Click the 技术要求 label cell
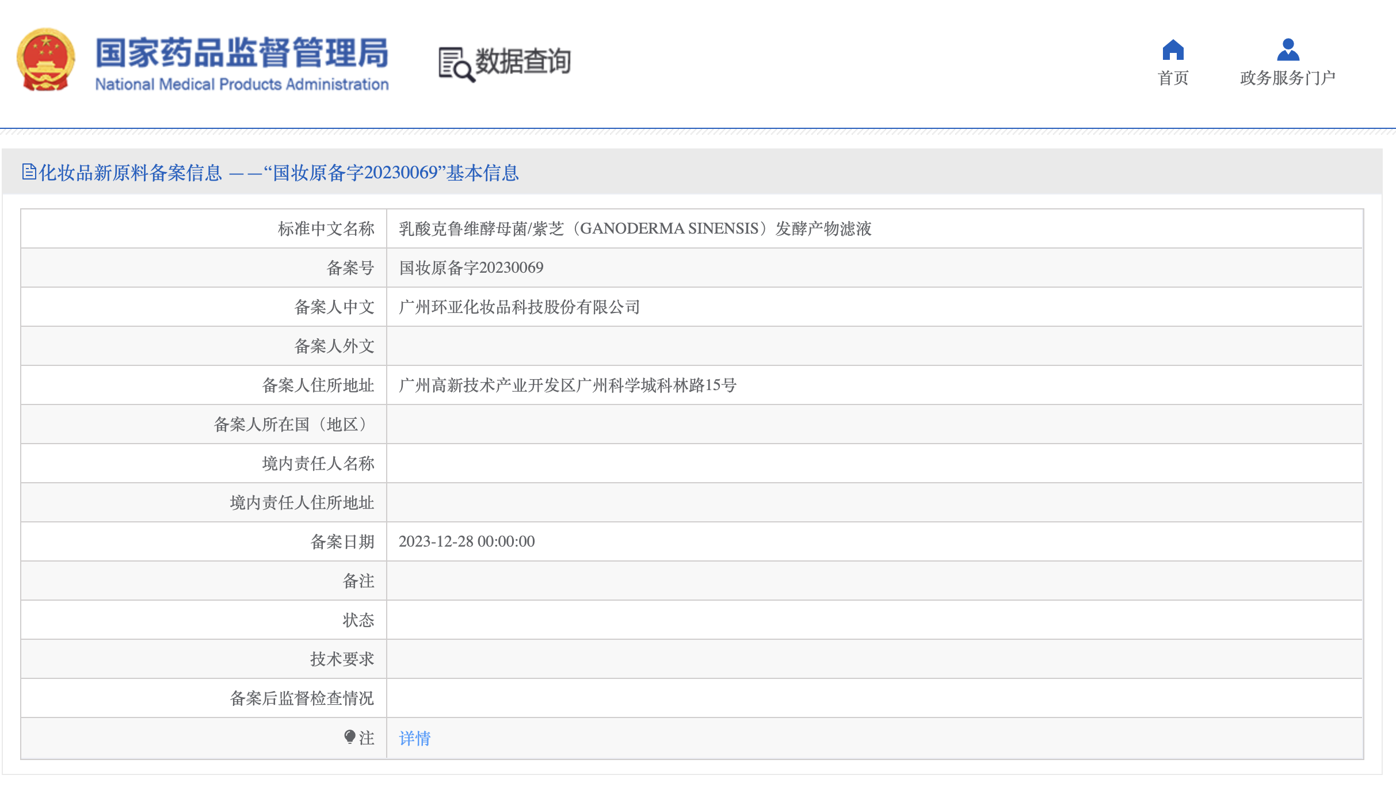Image resolution: width=1396 pixels, height=794 pixels. 204,659
